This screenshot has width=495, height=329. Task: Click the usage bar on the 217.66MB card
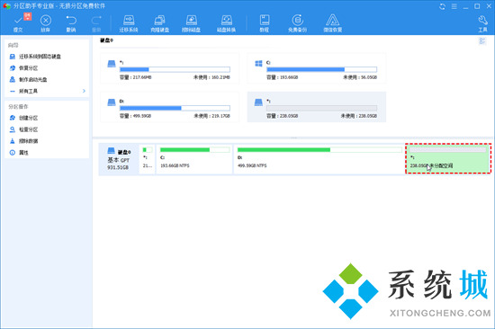[x=175, y=69]
